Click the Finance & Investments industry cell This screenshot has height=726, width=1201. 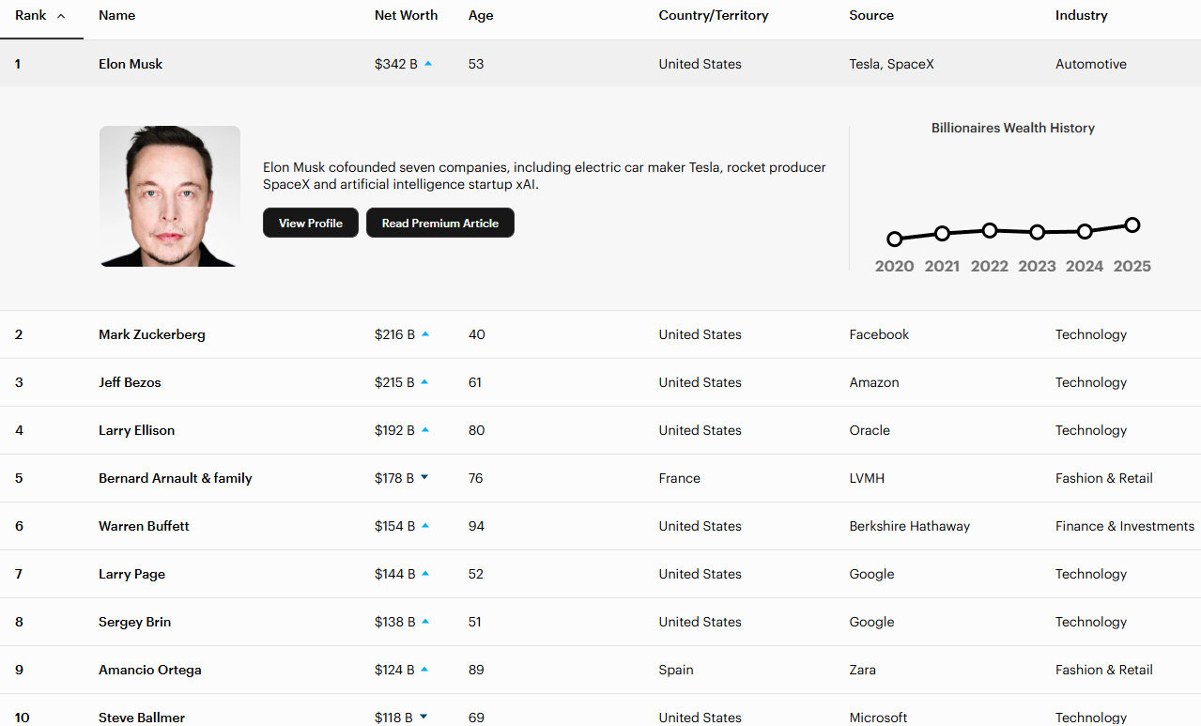point(1125,526)
